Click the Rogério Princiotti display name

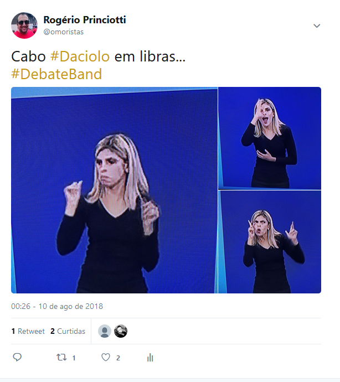tap(85, 20)
